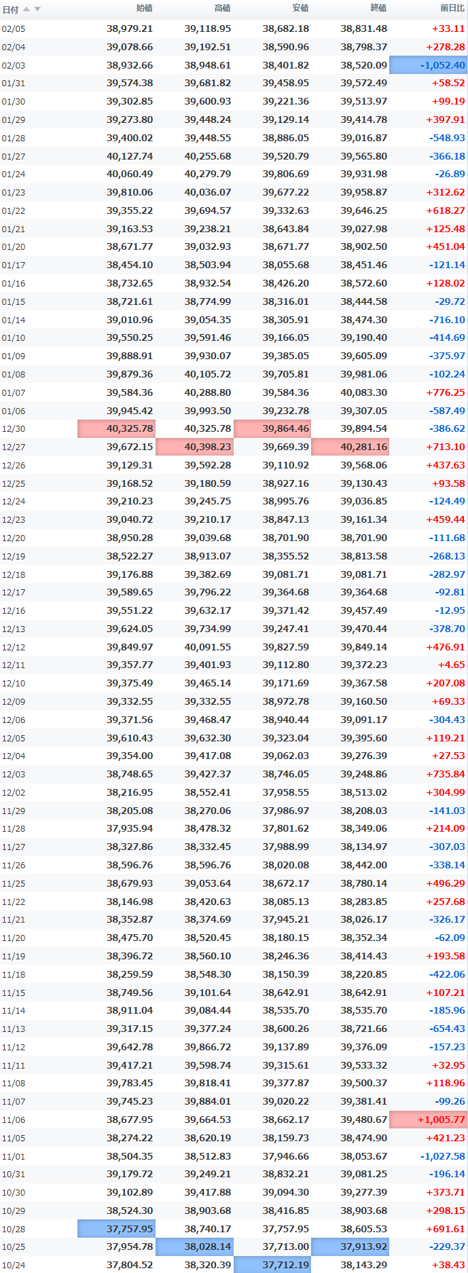This screenshot has width=468, height=1273.
Task: Click the close price 38,831.48
Action: (364, 29)
